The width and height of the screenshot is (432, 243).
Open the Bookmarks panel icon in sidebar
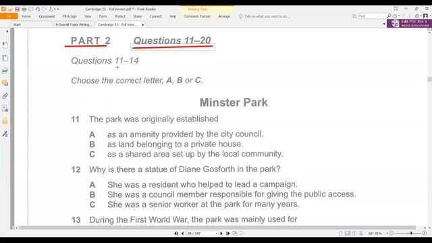(5, 45)
